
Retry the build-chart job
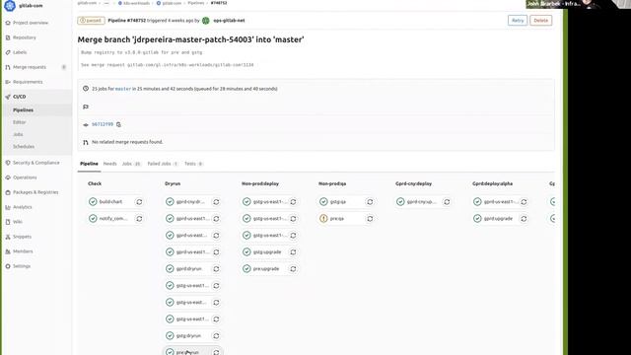click(x=139, y=201)
